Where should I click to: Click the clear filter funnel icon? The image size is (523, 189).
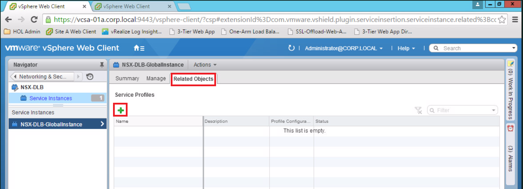click(418, 110)
